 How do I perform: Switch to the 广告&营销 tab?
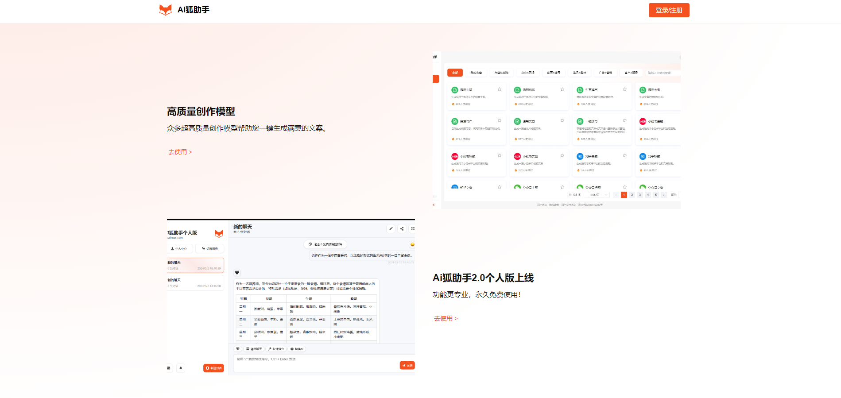[x=605, y=73]
